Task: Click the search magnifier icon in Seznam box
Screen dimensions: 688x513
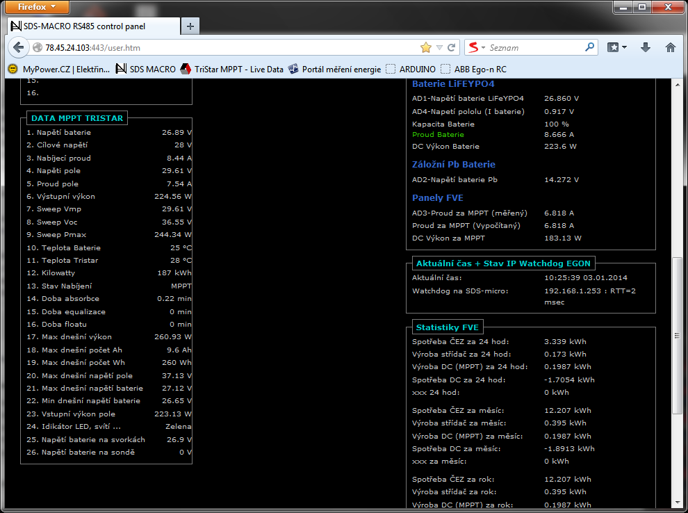Action: coord(589,48)
